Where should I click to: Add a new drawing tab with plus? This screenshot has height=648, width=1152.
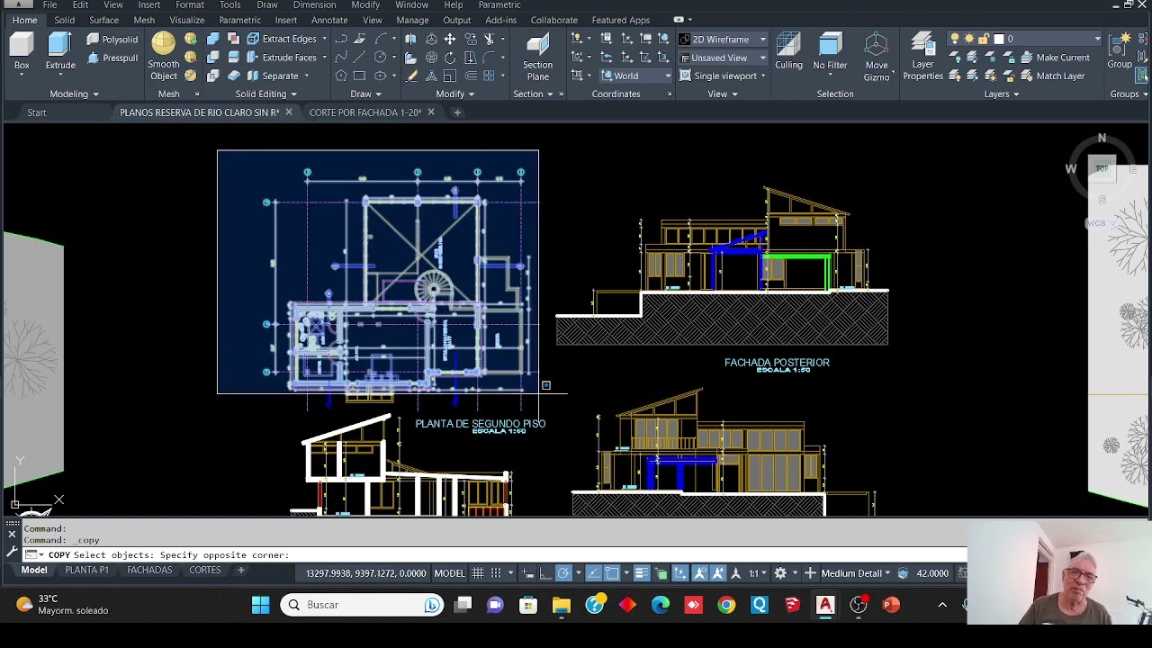point(457,112)
